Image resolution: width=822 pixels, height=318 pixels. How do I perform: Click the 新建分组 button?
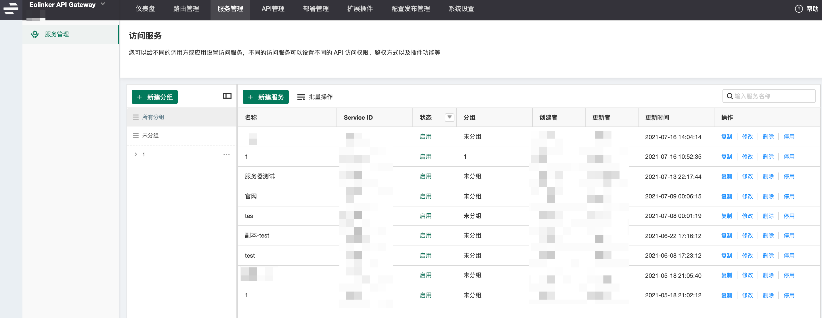(154, 97)
